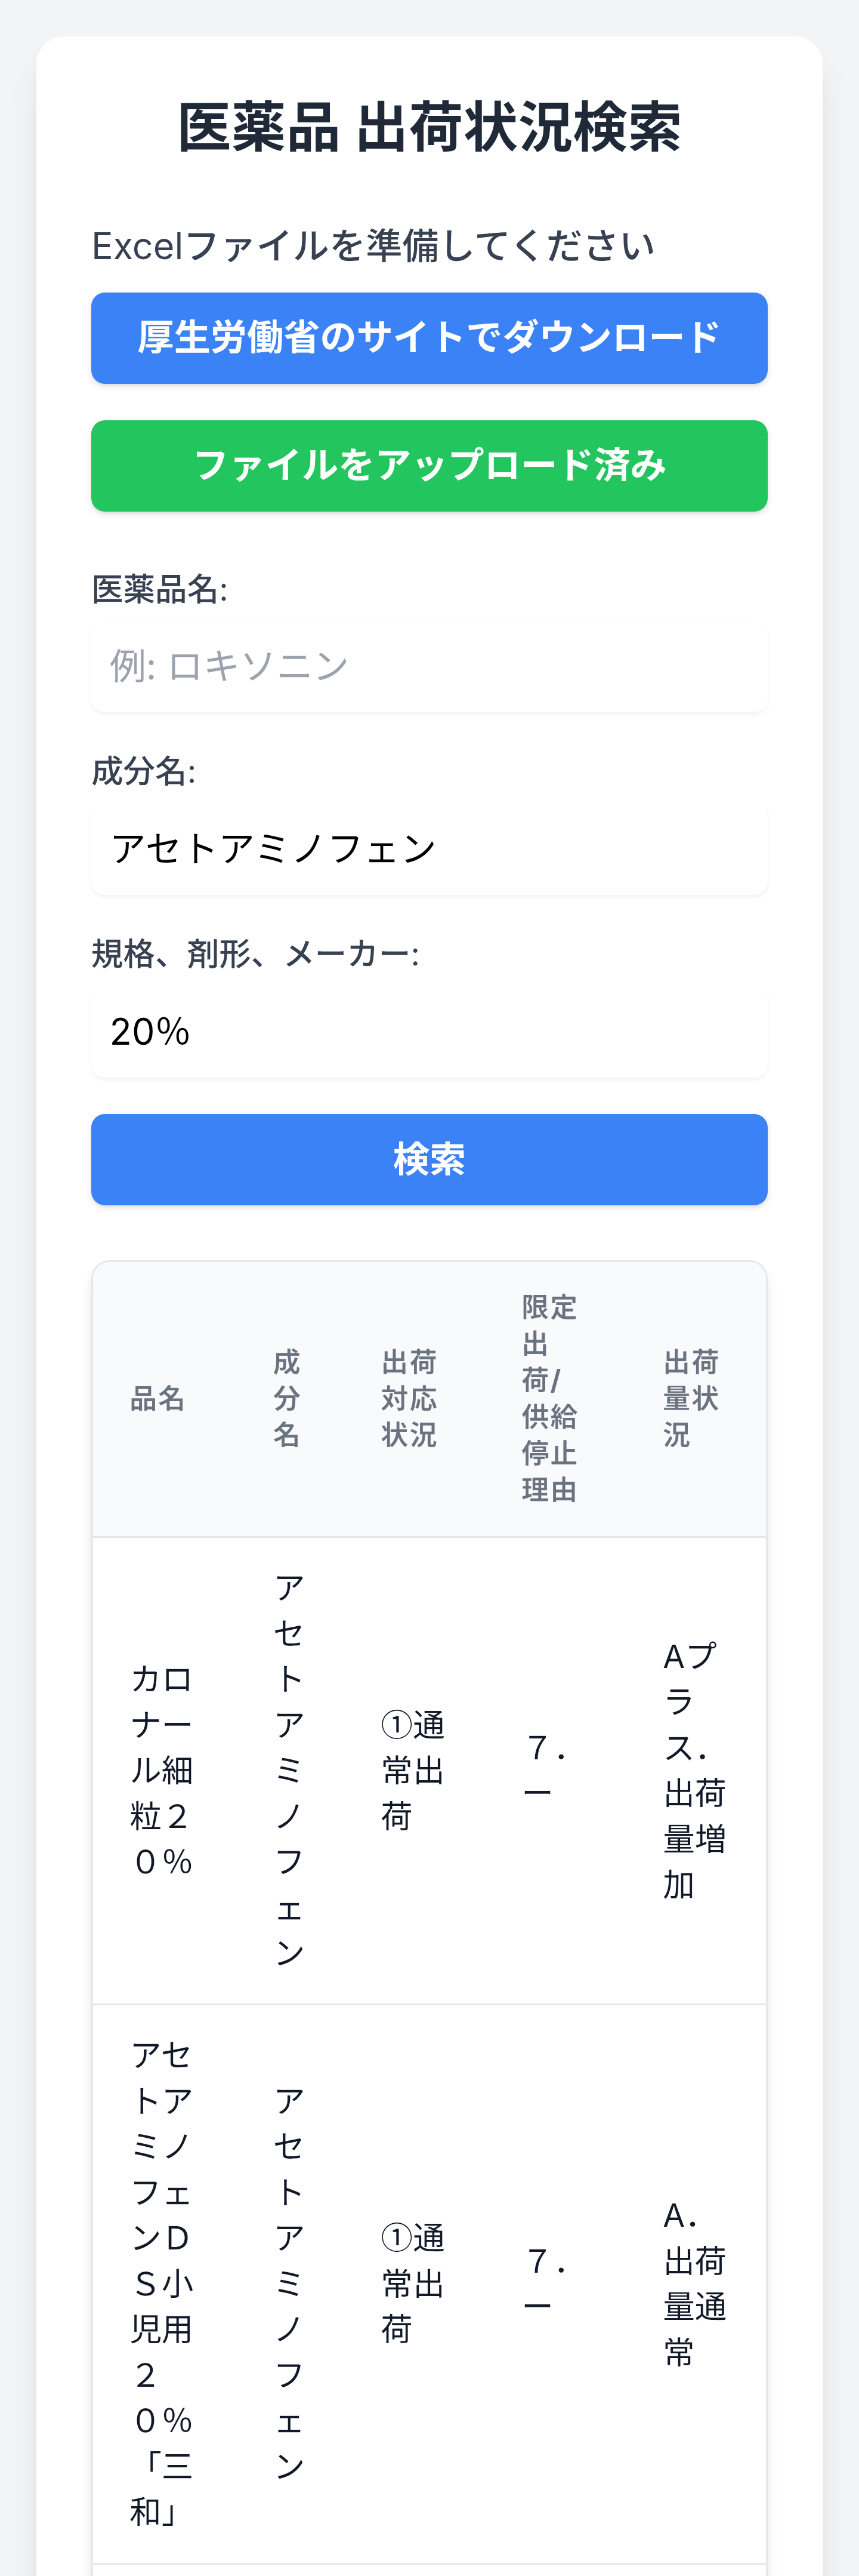Click the 出荷対応状況 column header
Viewport: 859px width, 2576px height.
tap(410, 1399)
